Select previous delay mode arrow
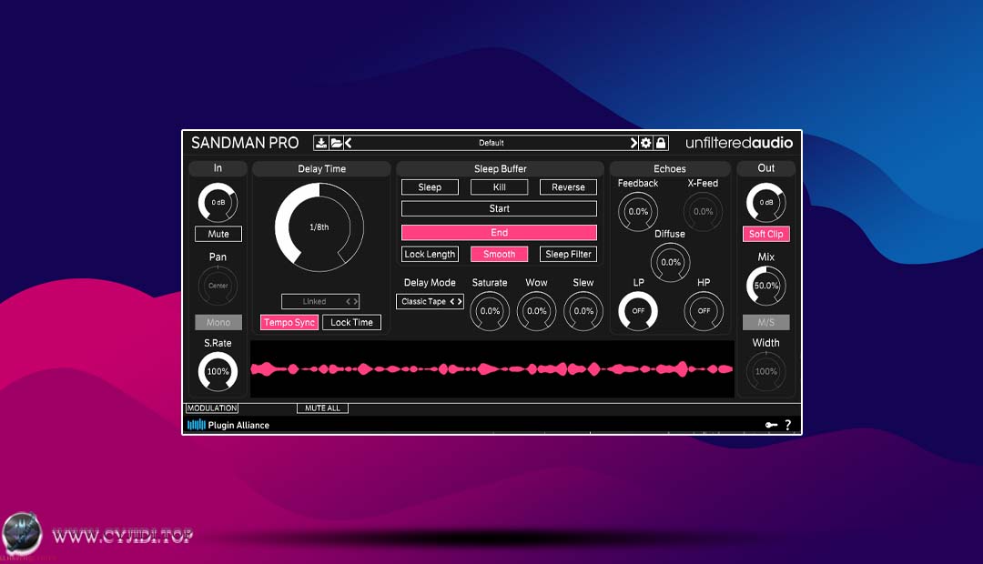The image size is (983, 564). click(x=452, y=301)
